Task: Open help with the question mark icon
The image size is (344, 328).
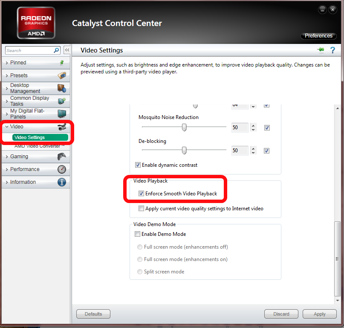Action: 333,50
